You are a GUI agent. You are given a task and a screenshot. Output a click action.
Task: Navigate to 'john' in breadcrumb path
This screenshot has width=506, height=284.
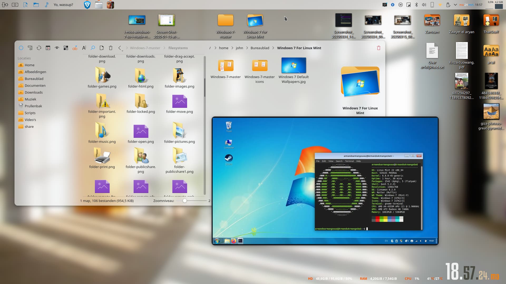coord(239,48)
